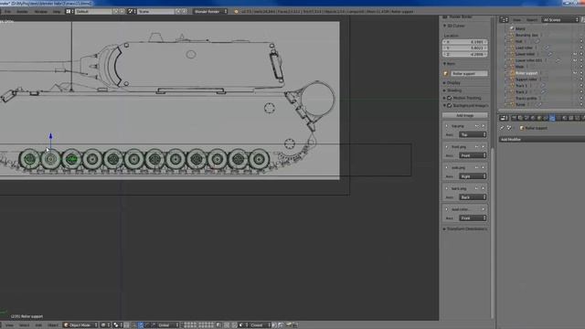585x329 pixels.
Task: Open the All Scenes outliner dropdown
Action: [x=560, y=20]
